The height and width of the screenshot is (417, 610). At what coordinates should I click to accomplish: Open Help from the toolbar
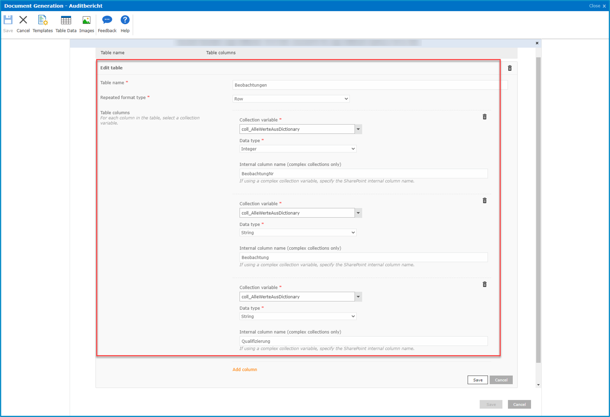[x=125, y=22]
